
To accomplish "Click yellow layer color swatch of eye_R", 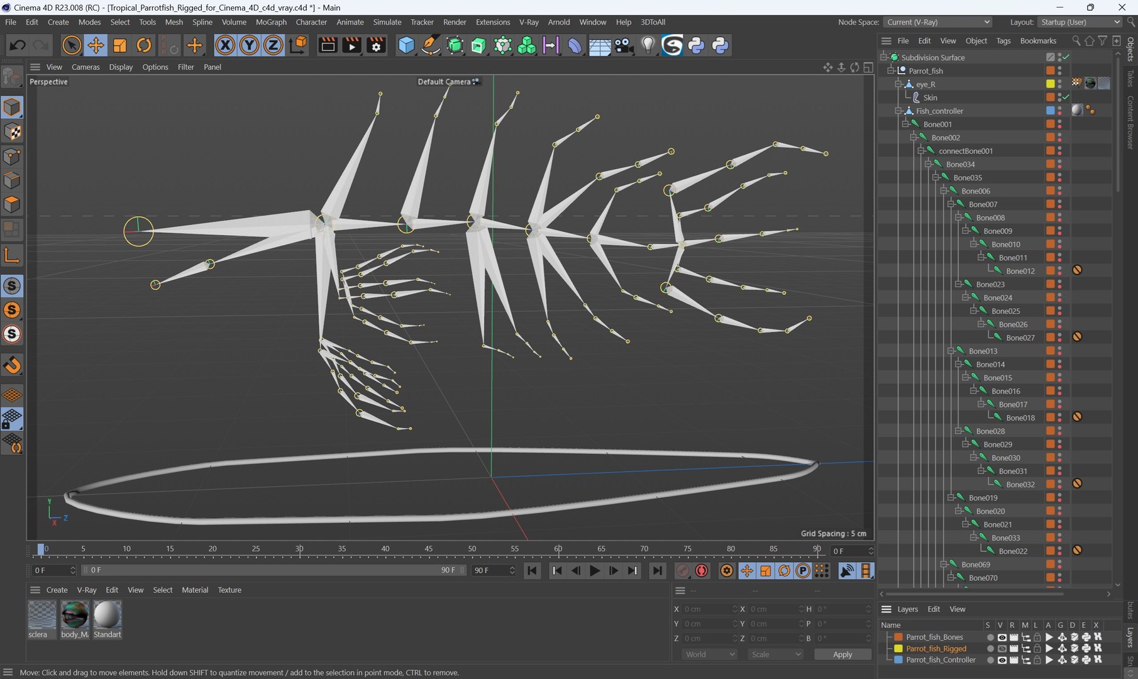I will (x=1050, y=84).
